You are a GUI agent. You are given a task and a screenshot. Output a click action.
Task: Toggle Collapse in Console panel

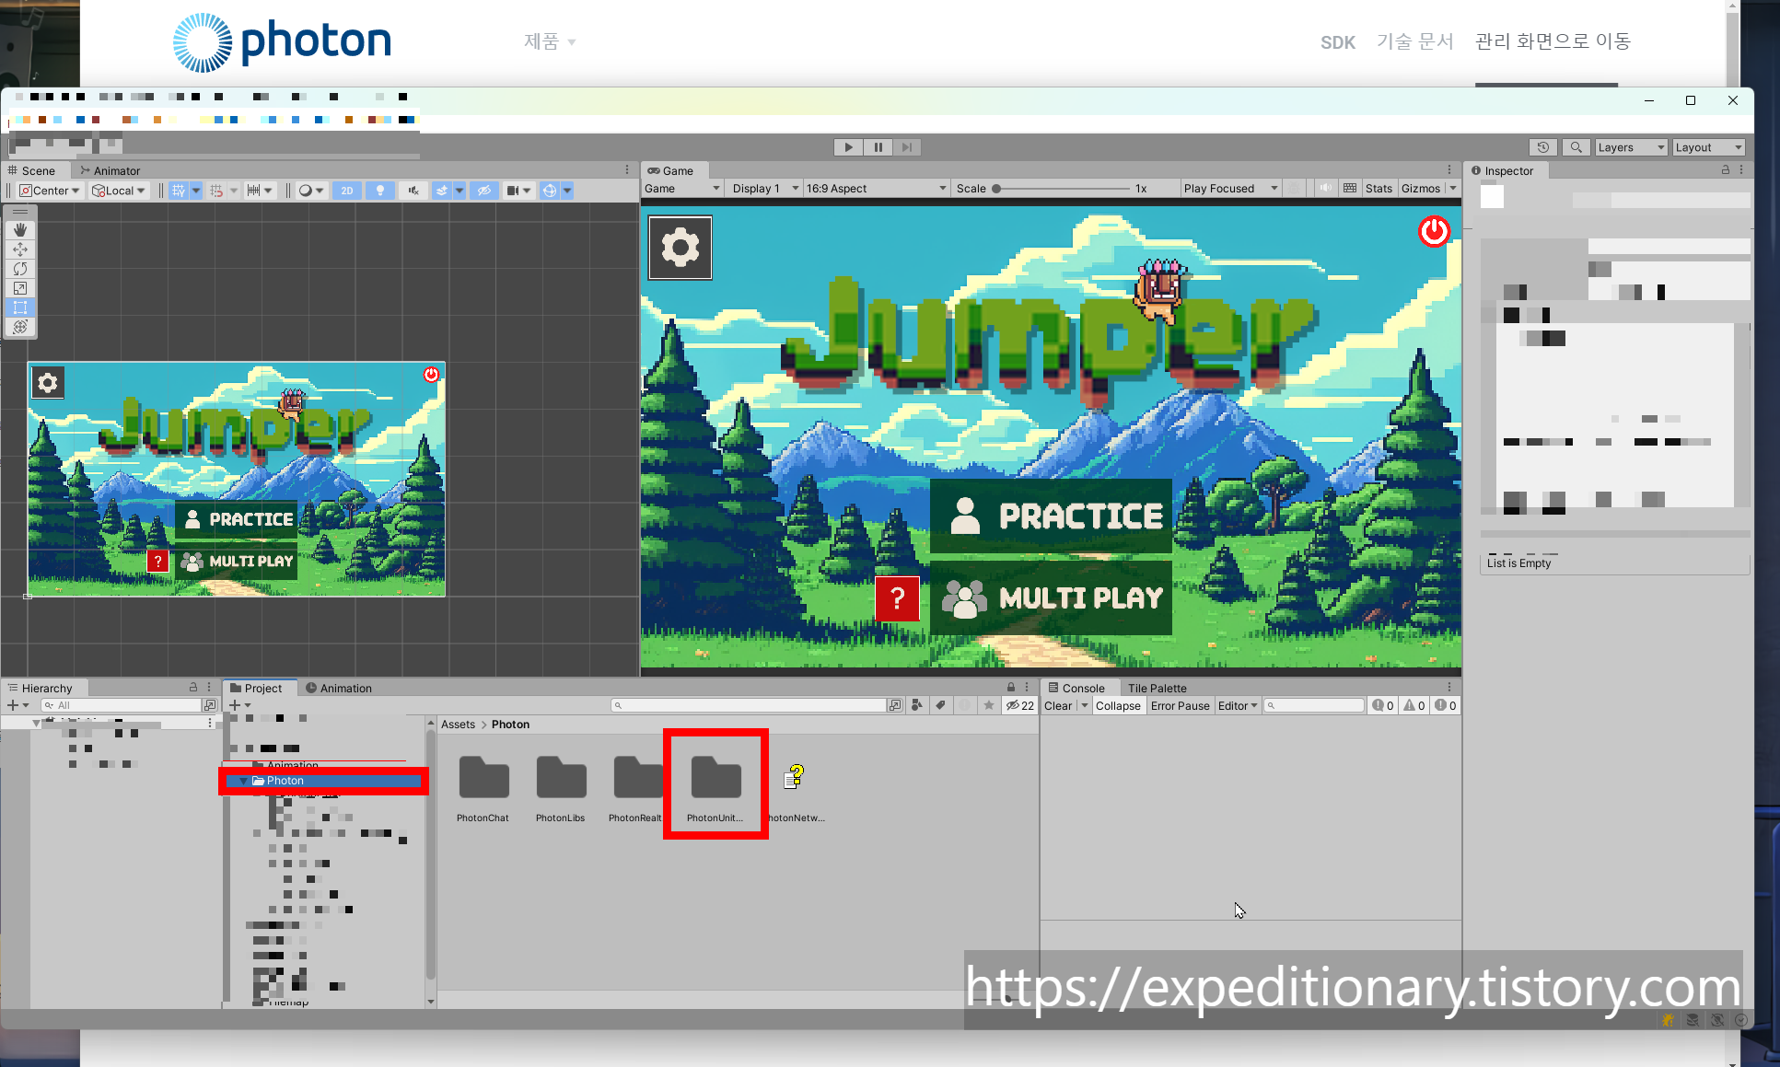point(1118,706)
